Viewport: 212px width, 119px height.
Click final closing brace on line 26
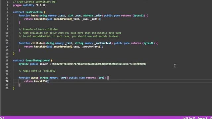(x=14, y=88)
